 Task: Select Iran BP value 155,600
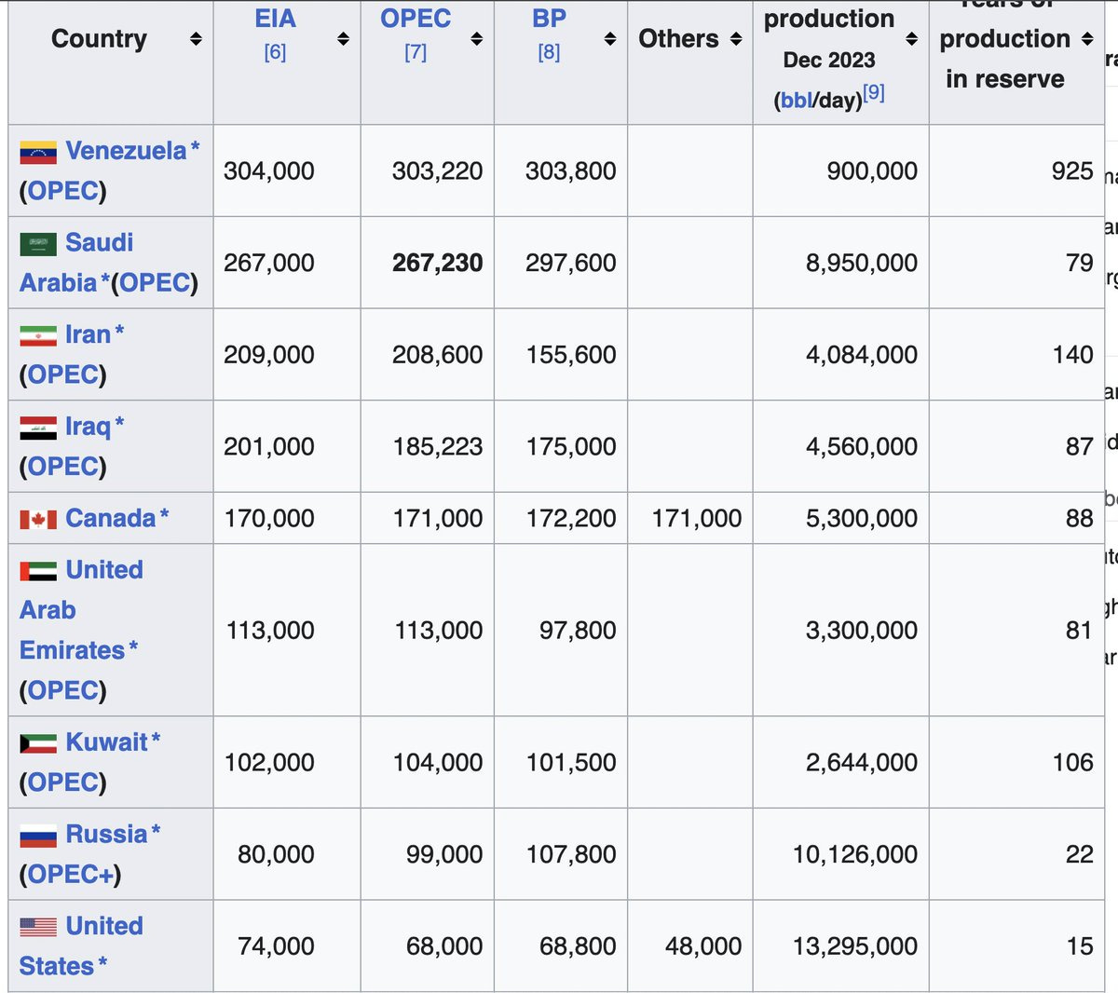point(570,355)
